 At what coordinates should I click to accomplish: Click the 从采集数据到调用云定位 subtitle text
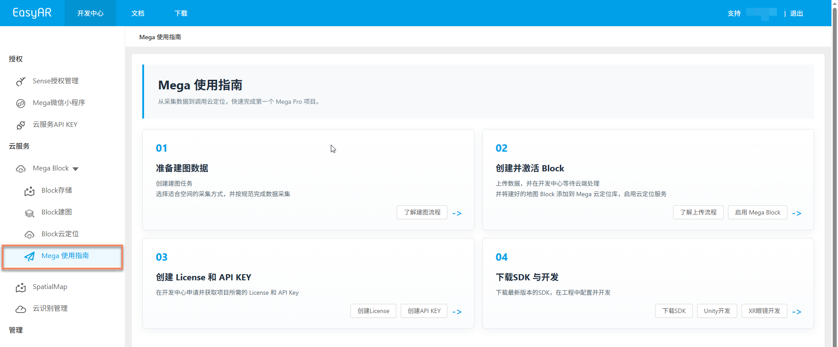click(240, 102)
